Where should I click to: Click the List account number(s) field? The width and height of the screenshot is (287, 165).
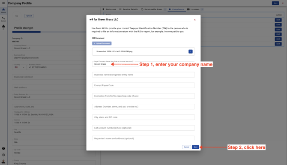(143, 128)
